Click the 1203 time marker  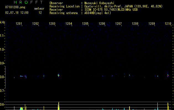(x=52, y=24)
